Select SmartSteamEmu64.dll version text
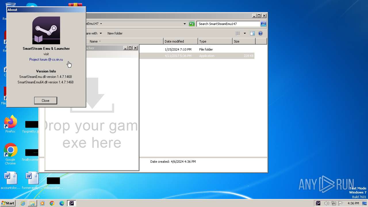The image size is (368, 207). tap(45, 82)
